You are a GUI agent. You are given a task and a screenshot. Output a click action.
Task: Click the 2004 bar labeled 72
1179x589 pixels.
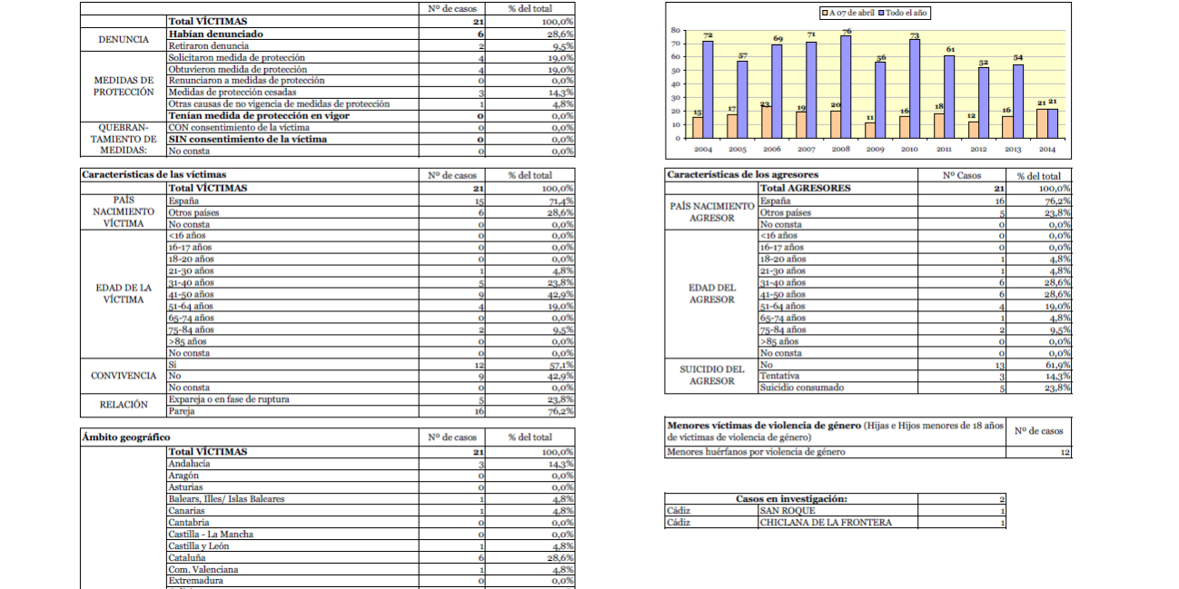[x=708, y=89]
